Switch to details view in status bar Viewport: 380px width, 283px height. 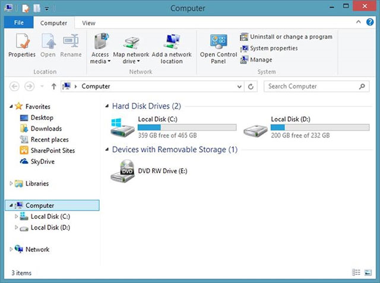coord(356,272)
